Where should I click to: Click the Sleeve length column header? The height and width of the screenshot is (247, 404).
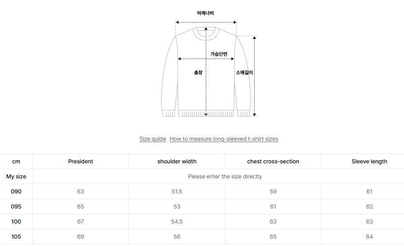(x=369, y=162)
